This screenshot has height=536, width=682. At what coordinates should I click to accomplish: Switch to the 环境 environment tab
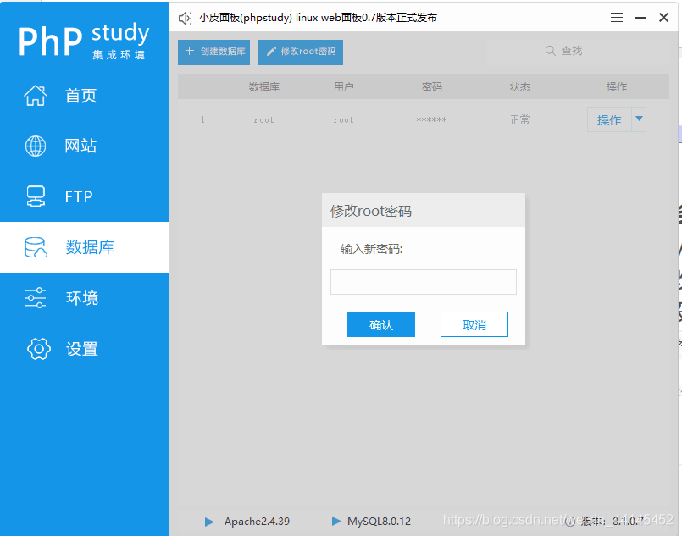point(82,298)
